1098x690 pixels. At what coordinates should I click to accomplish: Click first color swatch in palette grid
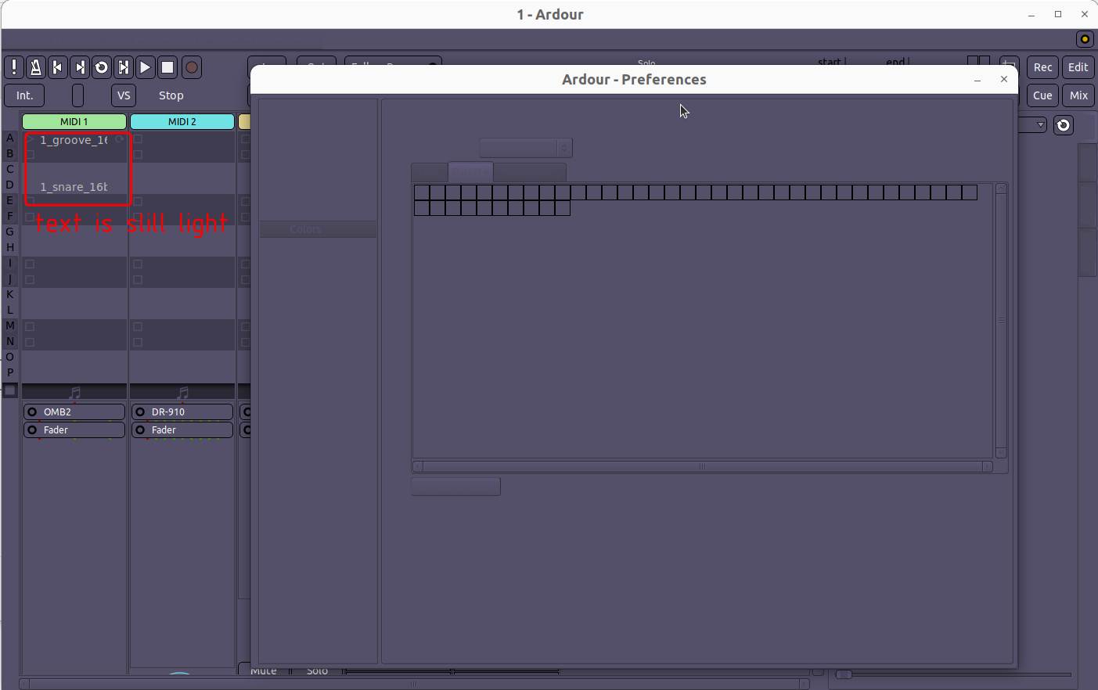click(422, 192)
